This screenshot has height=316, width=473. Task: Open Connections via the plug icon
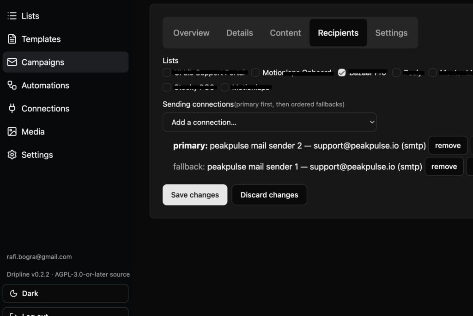(x=12, y=108)
